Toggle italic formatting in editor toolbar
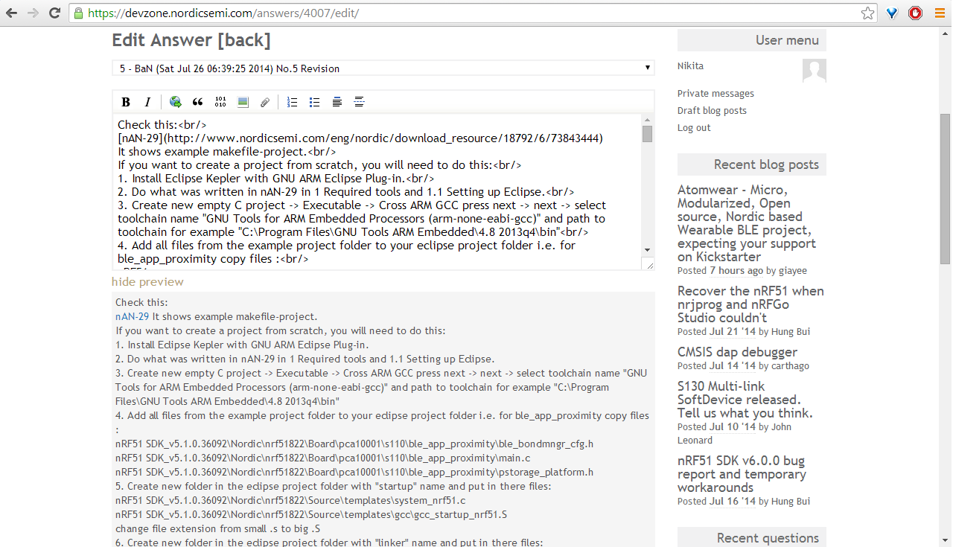953x547 pixels. click(147, 102)
